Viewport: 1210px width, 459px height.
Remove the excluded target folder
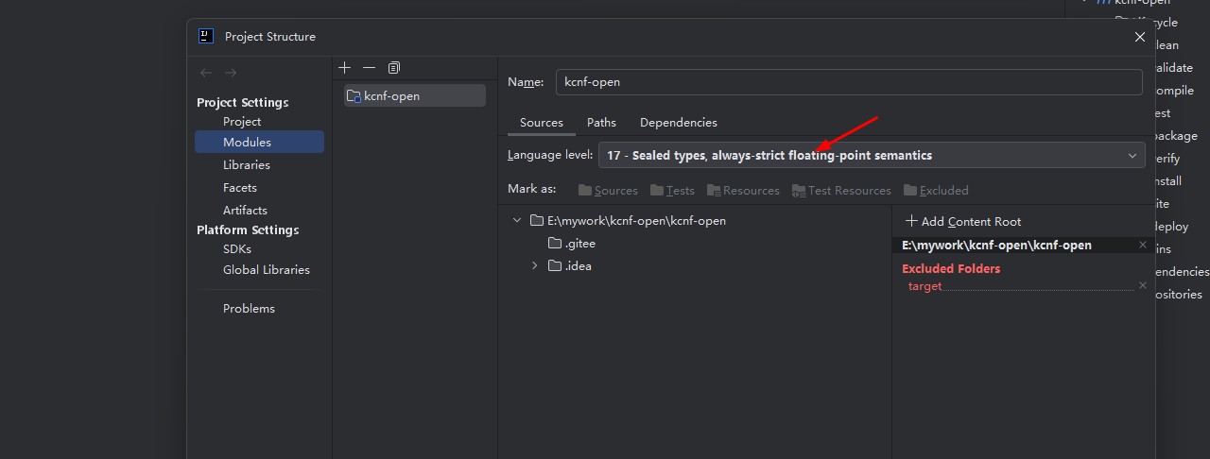pyautogui.click(x=1142, y=285)
